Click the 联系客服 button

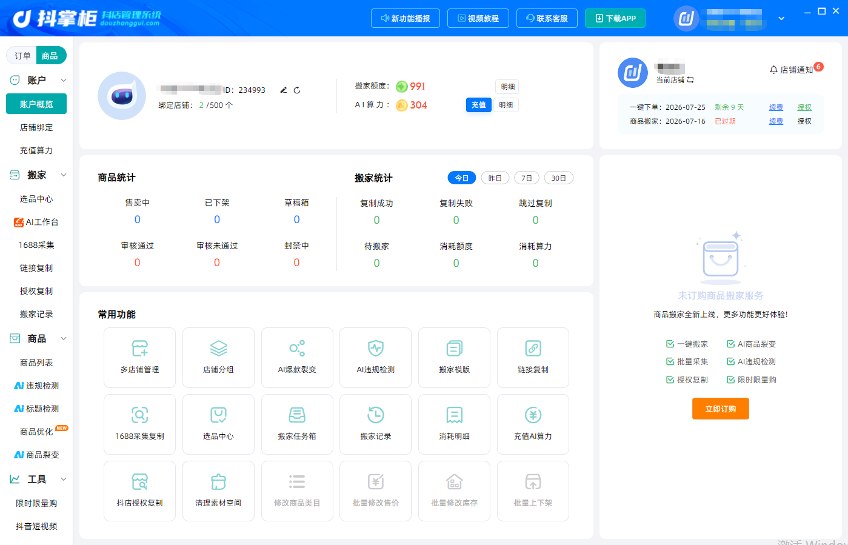click(x=547, y=18)
